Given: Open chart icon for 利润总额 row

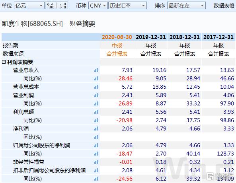Looking at the screenshot, I should [96, 112].
